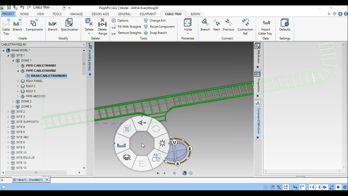Click the Change Exit tool
The image size is (348, 196).
pos(155,20)
